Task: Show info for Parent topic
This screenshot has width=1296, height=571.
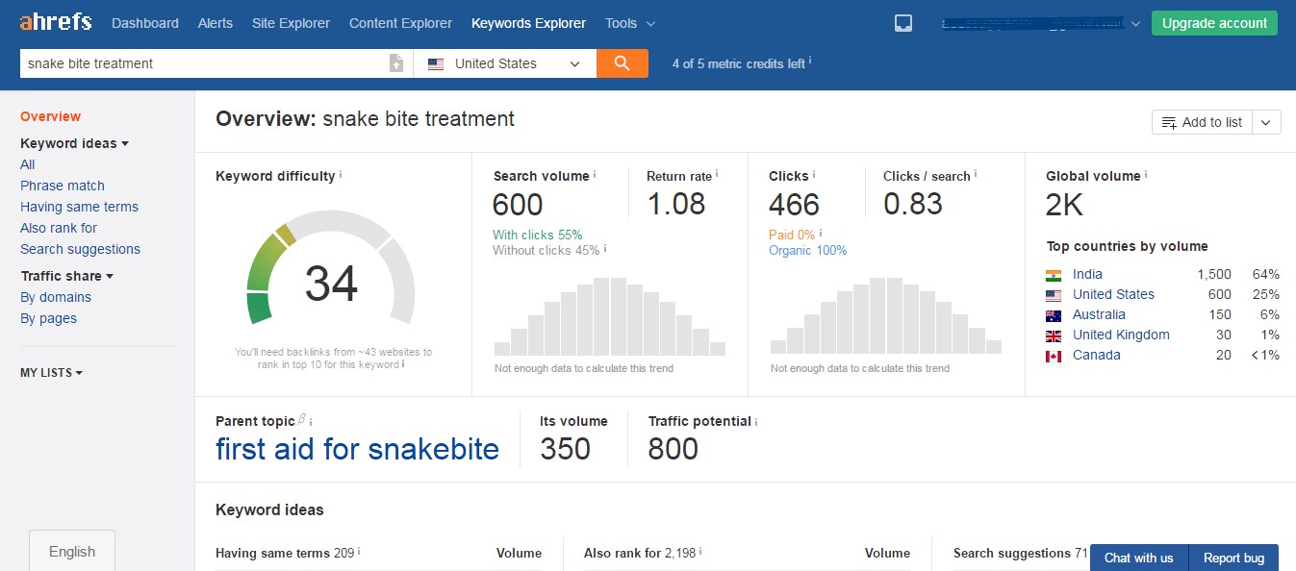Action: tap(310, 421)
